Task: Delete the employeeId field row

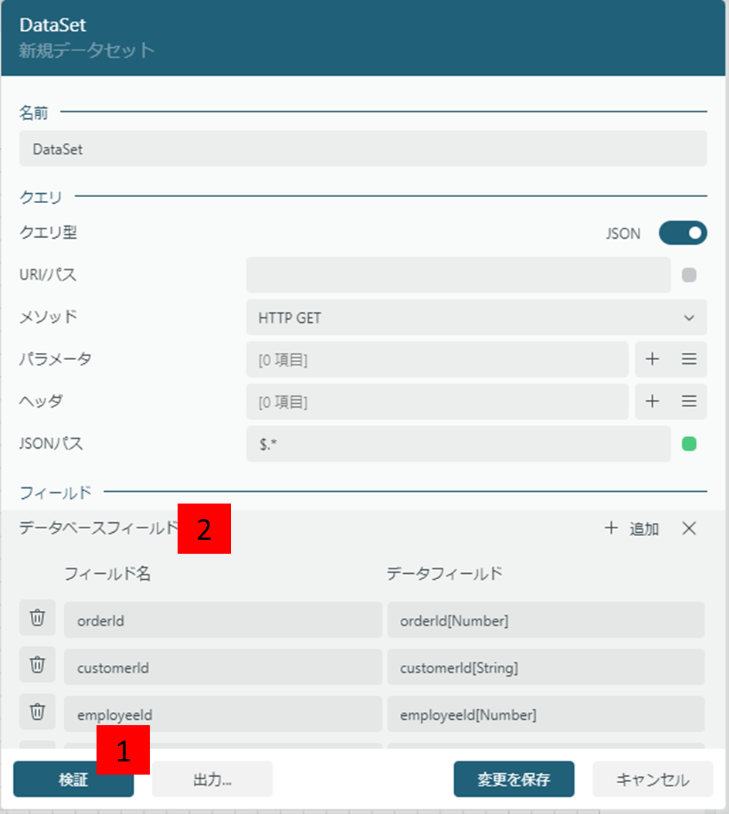Action: tap(37, 713)
